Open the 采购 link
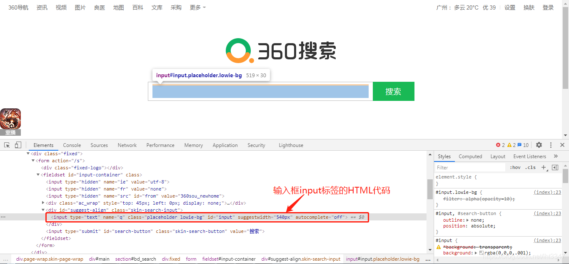569x264 pixels. click(176, 7)
